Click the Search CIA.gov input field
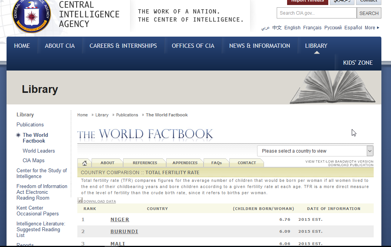 [317, 13]
